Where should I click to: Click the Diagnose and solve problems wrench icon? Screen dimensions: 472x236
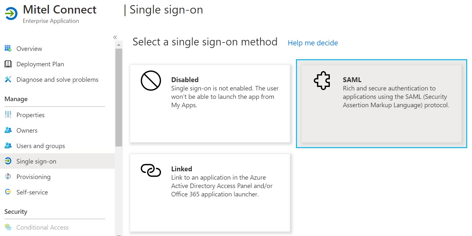coord(8,80)
